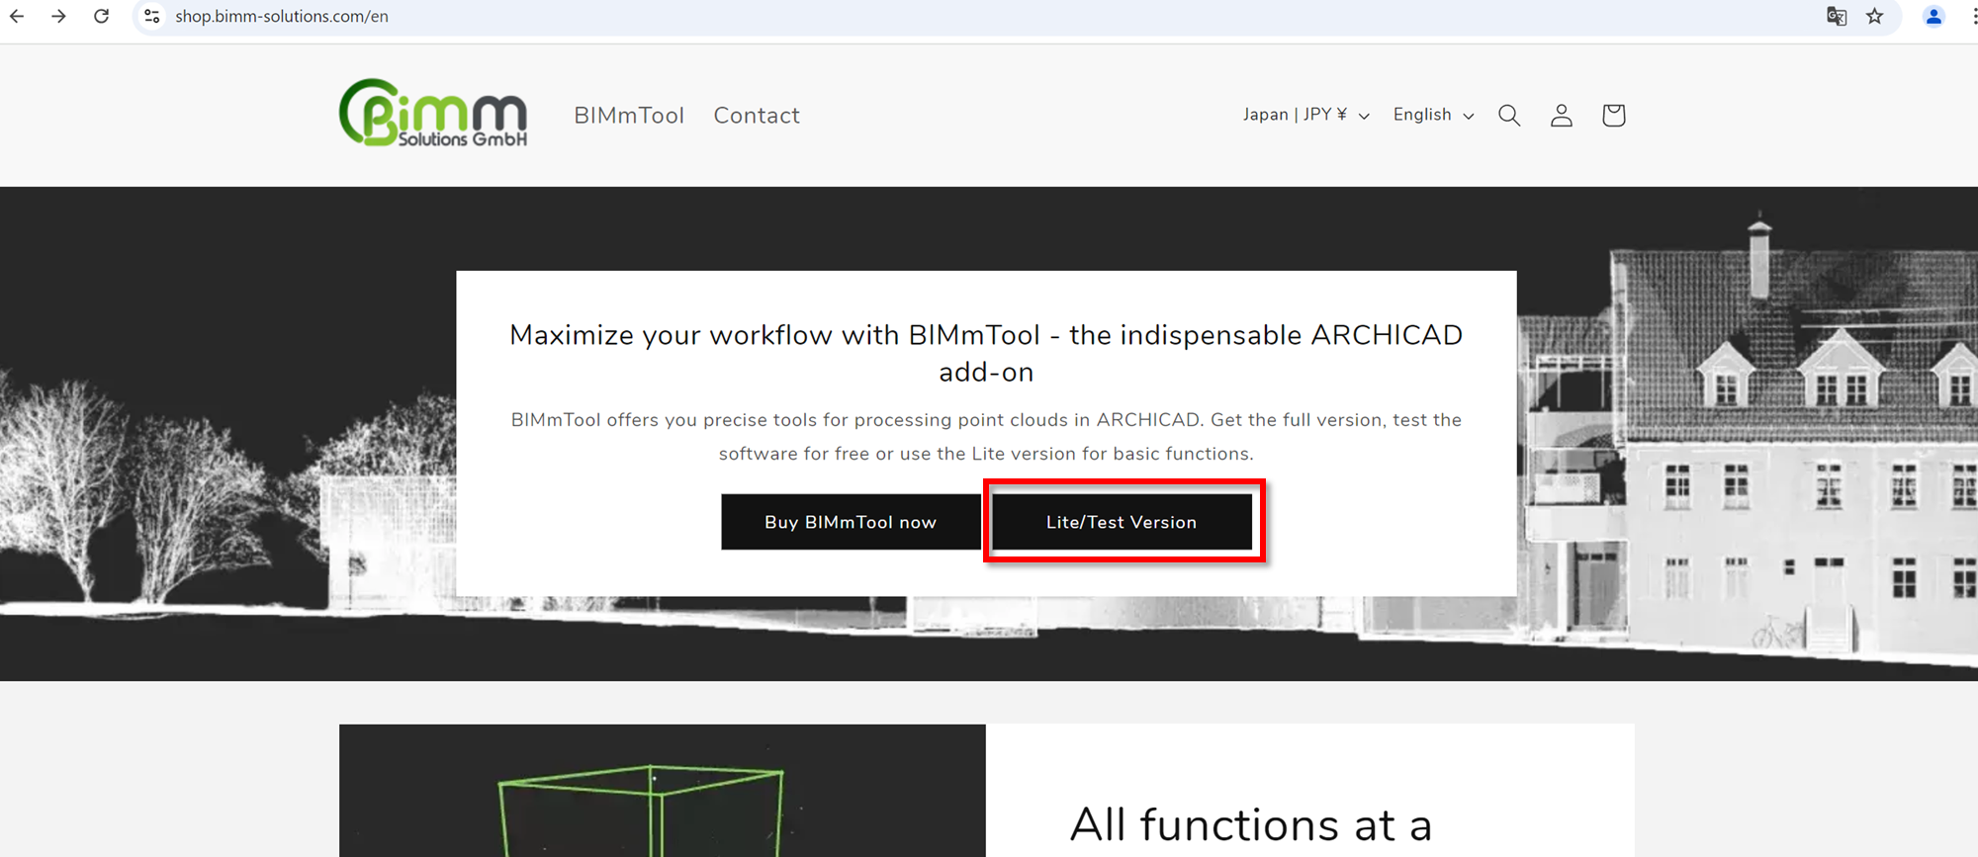The height and width of the screenshot is (857, 1978).
Task: Reload the page
Action: (x=101, y=16)
